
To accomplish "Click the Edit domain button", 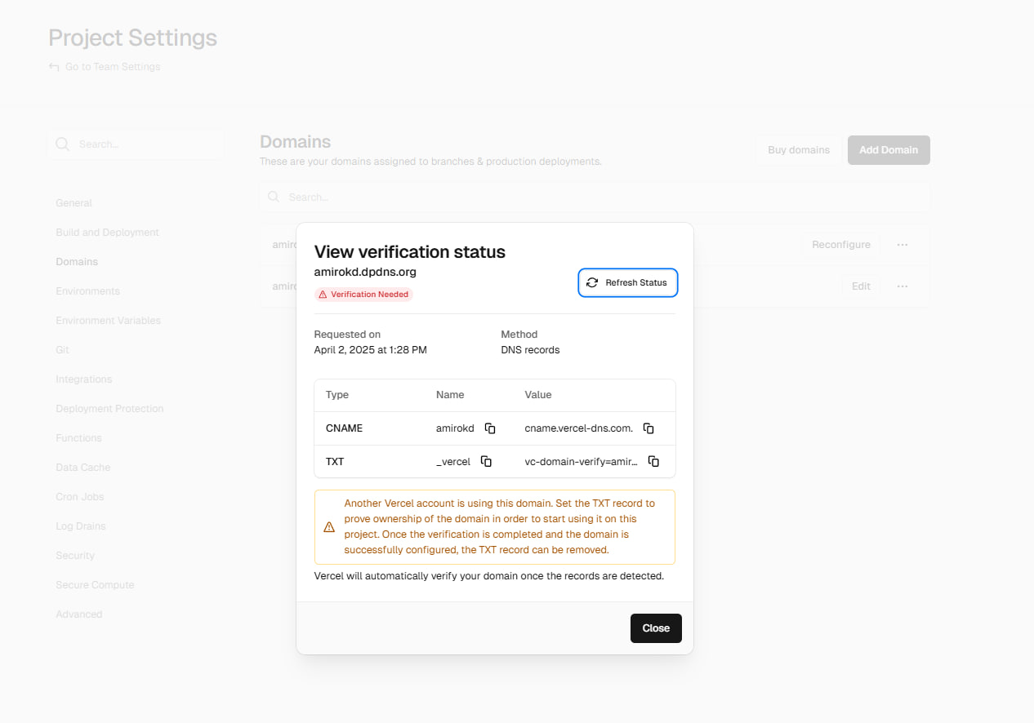I will 861,286.
